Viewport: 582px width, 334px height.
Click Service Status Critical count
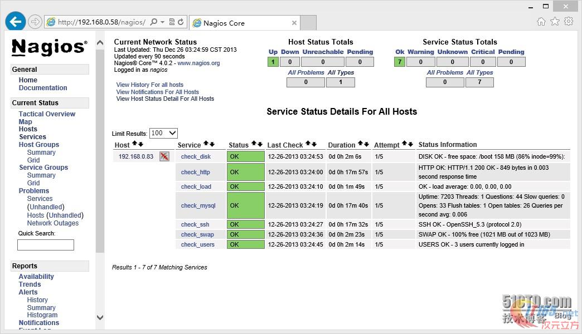tap(483, 62)
